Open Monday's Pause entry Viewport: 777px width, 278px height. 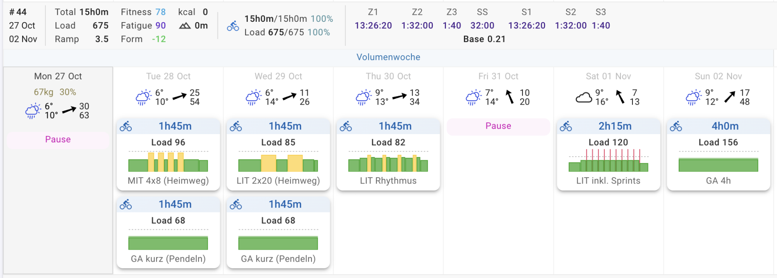point(58,140)
